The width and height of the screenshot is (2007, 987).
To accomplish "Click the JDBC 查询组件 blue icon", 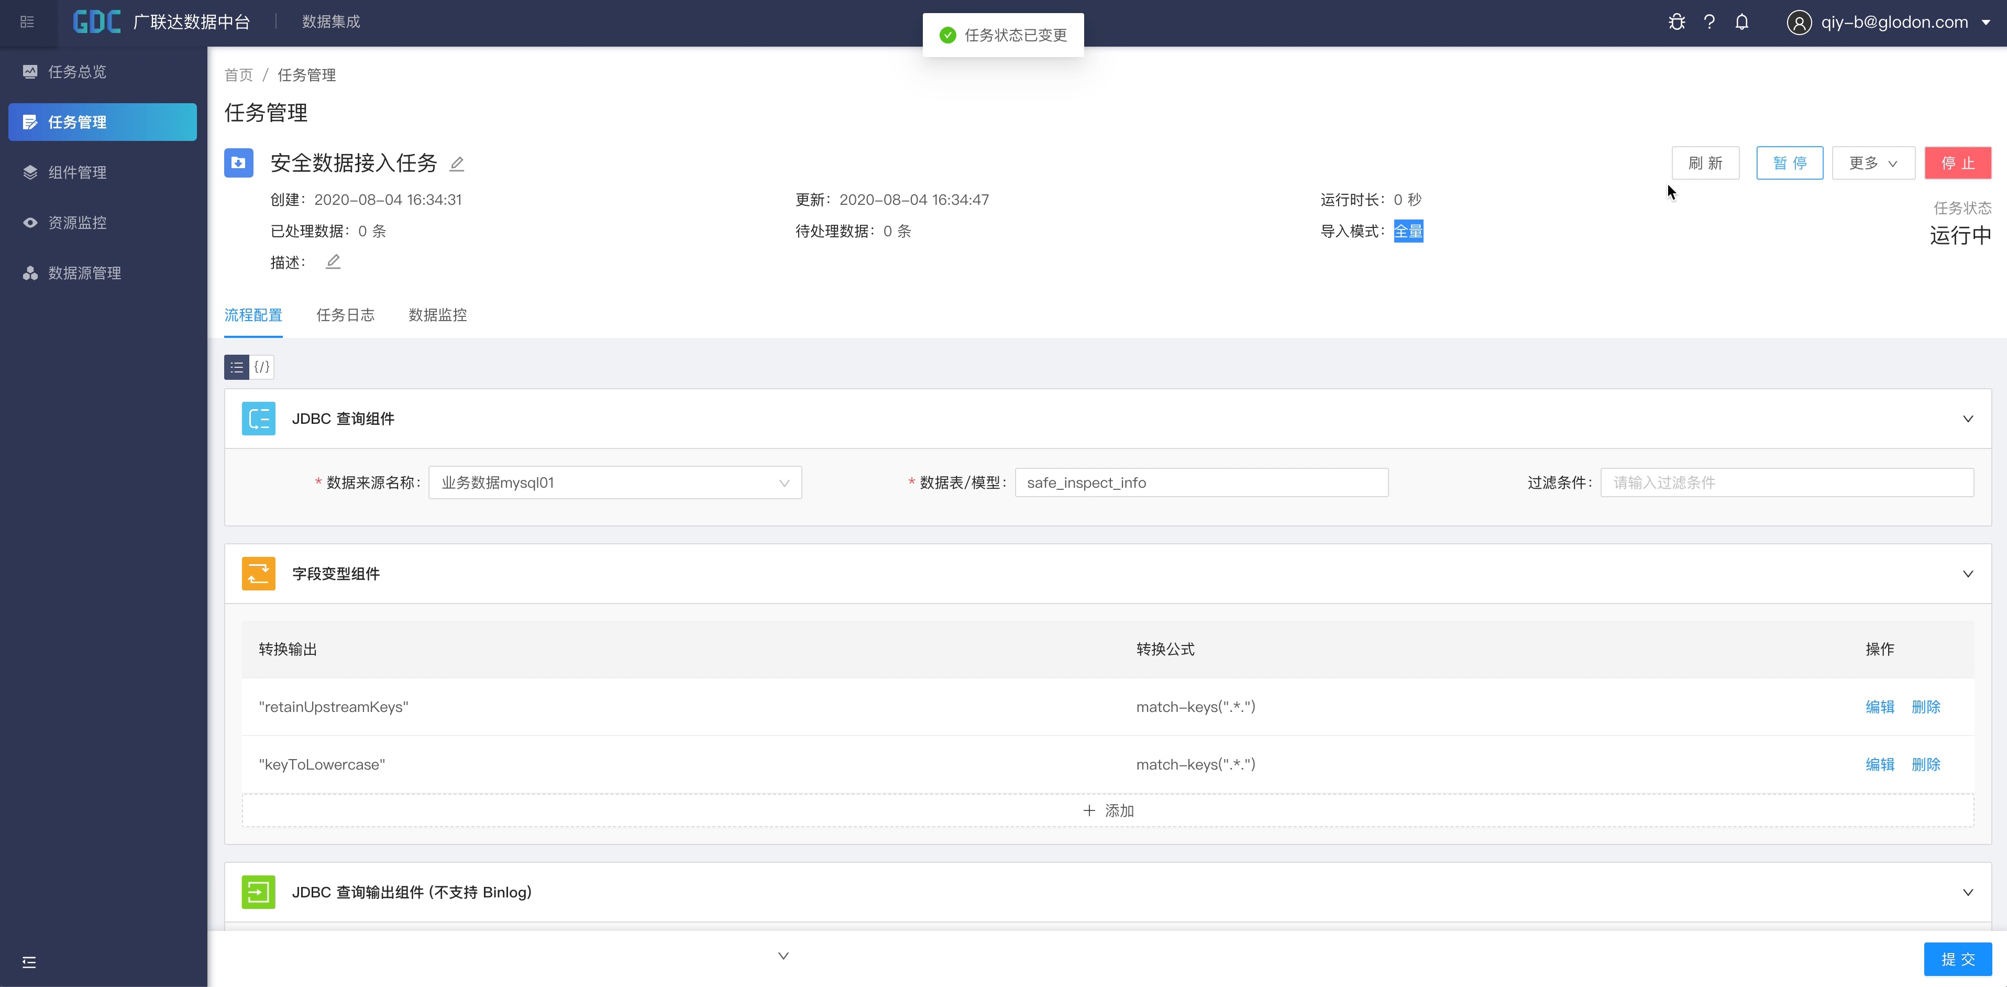I will (x=258, y=419).
